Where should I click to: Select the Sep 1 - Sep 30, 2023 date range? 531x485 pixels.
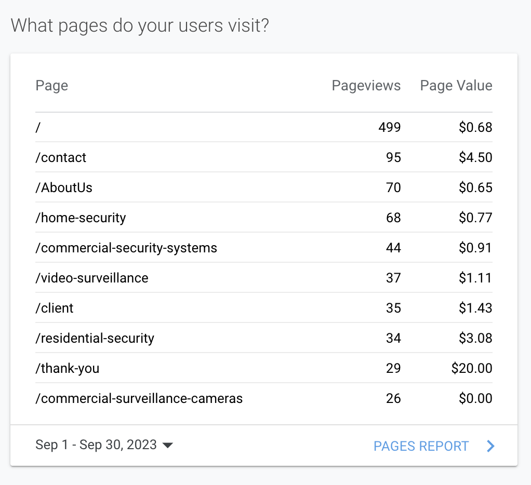tap(96, 445)
